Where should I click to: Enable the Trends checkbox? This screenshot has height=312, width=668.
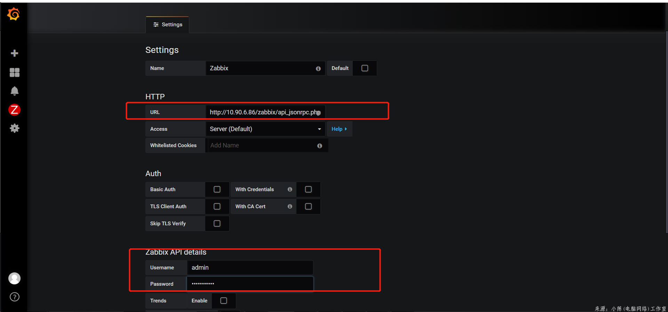pyautogui.click(x=224, y=301)
